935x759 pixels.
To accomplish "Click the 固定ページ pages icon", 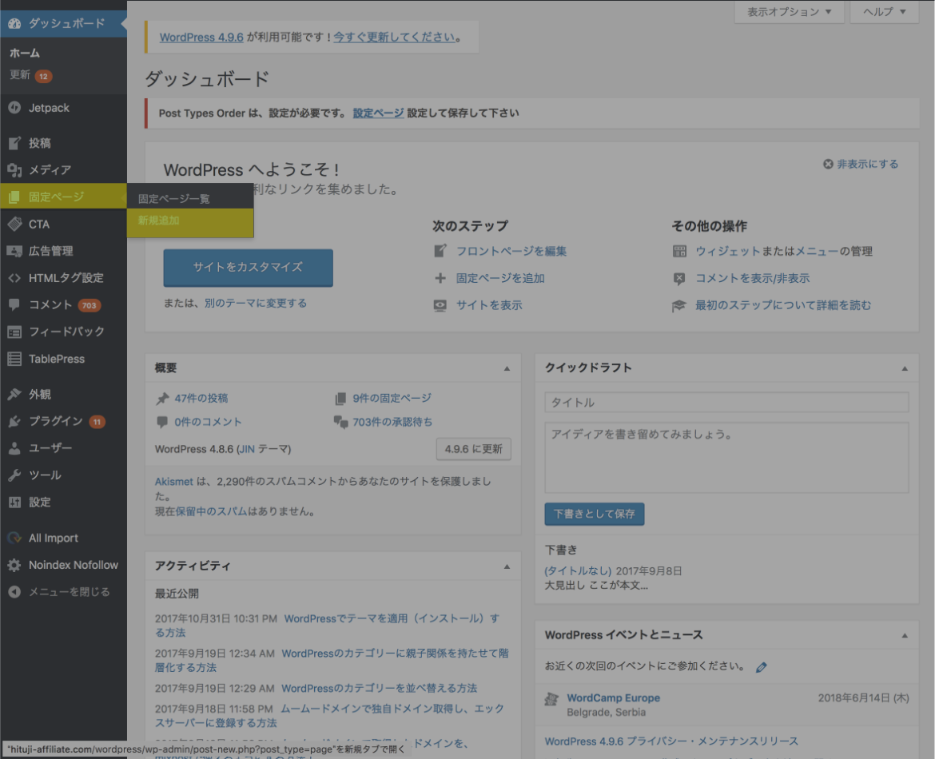I will (x=14, y=197).
